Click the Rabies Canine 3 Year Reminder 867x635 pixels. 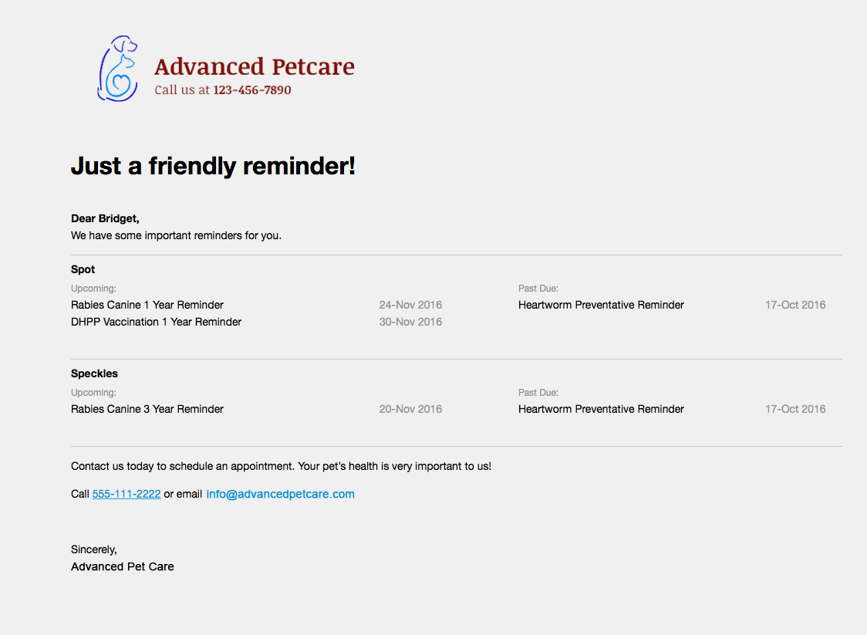coord(147,409)
